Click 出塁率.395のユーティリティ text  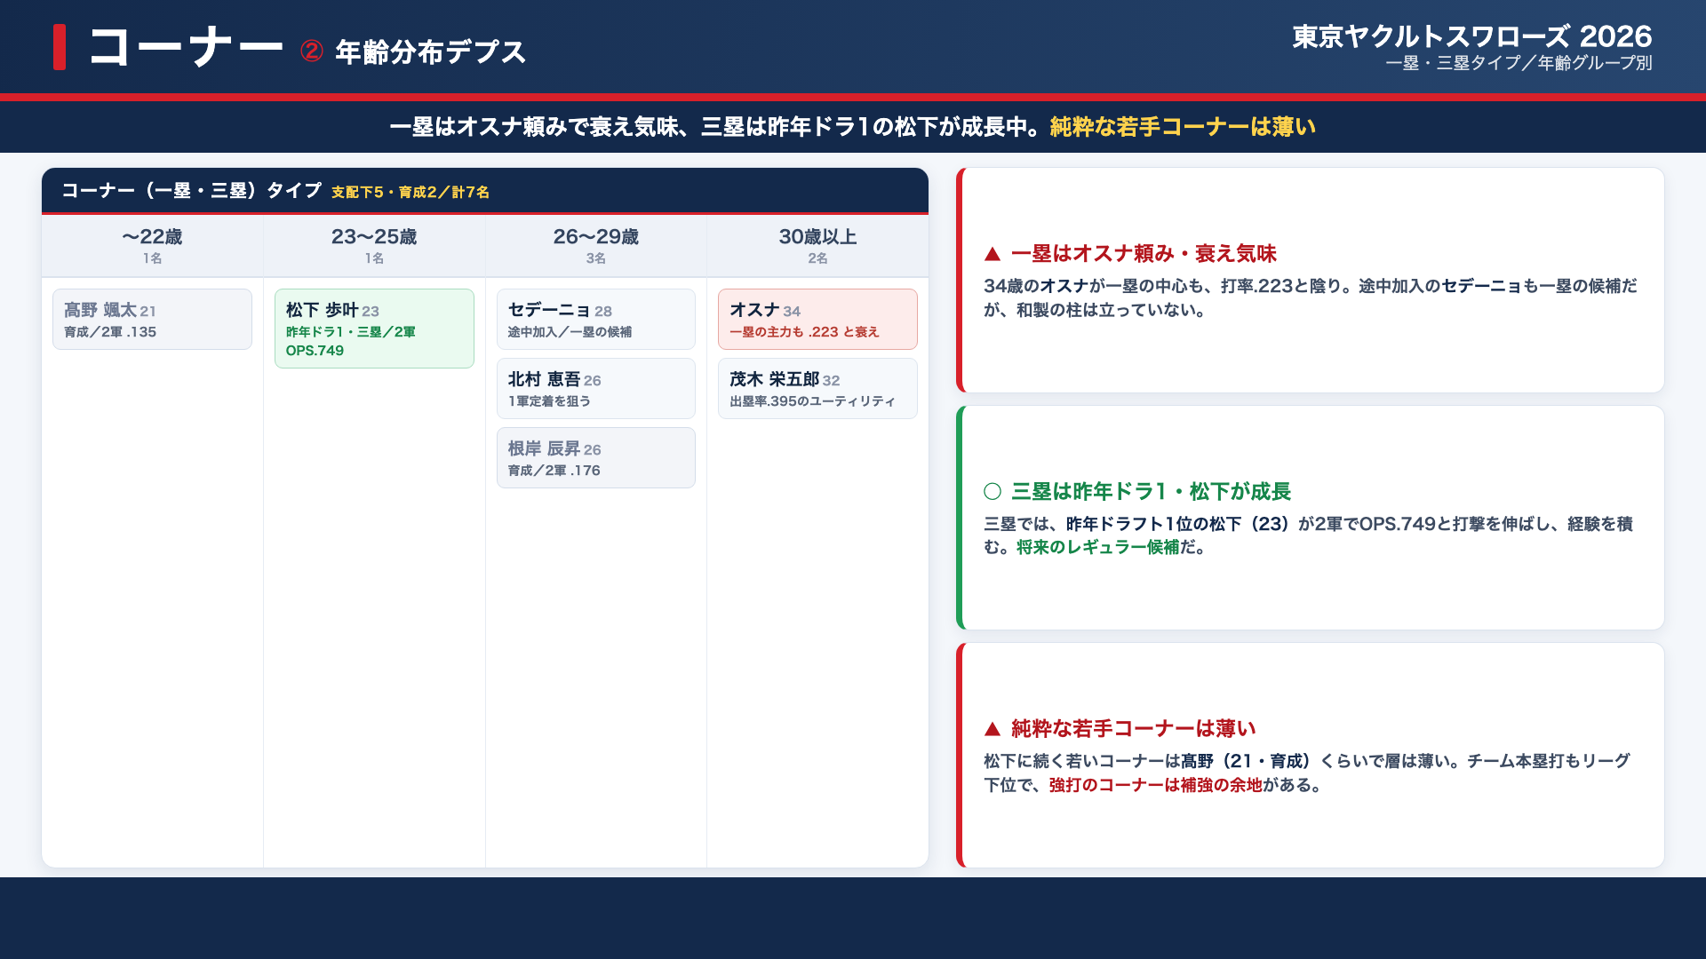click(x=812, y=401)
